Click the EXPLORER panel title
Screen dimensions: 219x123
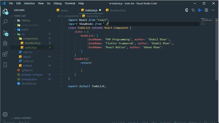pos(19,10)
